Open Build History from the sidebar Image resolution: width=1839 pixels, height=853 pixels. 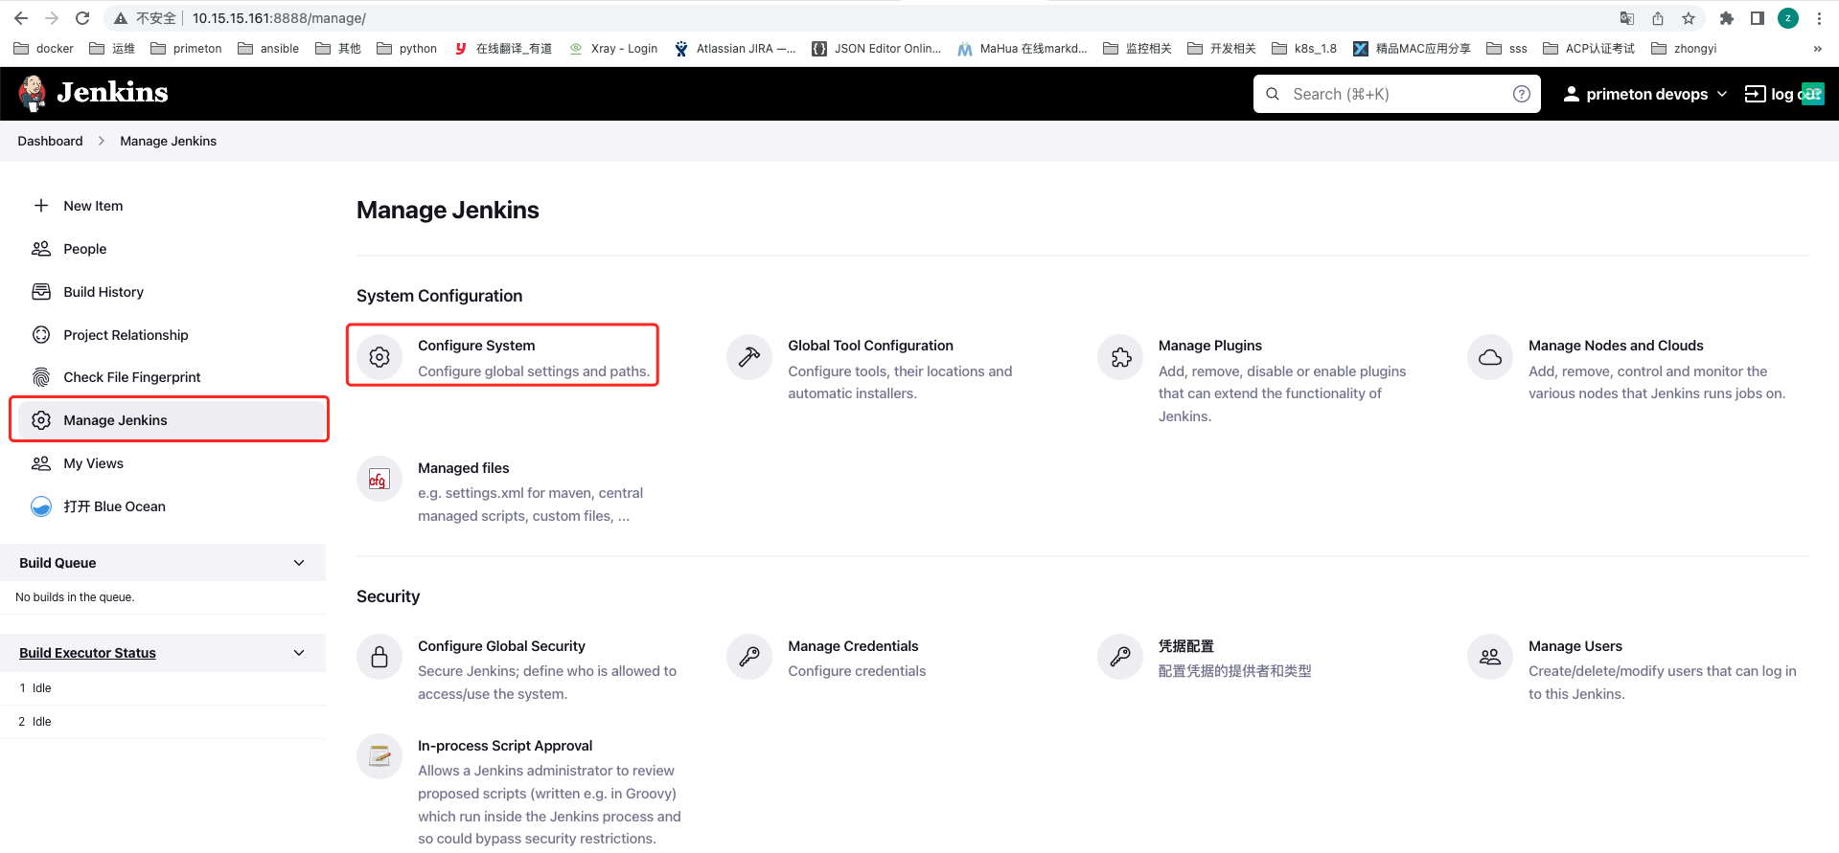103,292
